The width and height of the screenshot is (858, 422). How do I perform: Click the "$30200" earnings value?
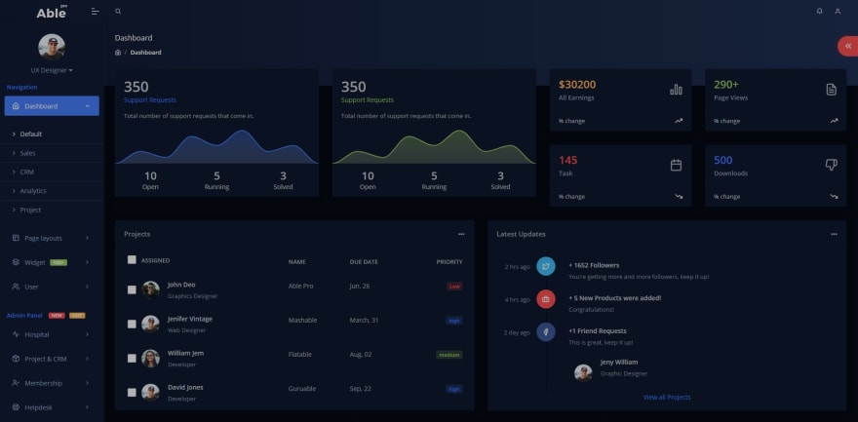[577, 85]
